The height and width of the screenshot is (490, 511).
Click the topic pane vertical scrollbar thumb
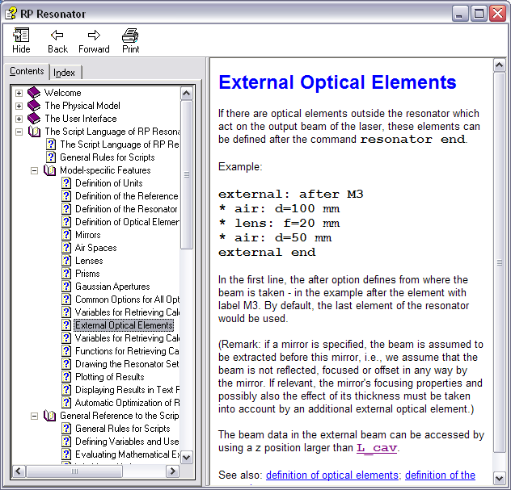pos(499,262)
